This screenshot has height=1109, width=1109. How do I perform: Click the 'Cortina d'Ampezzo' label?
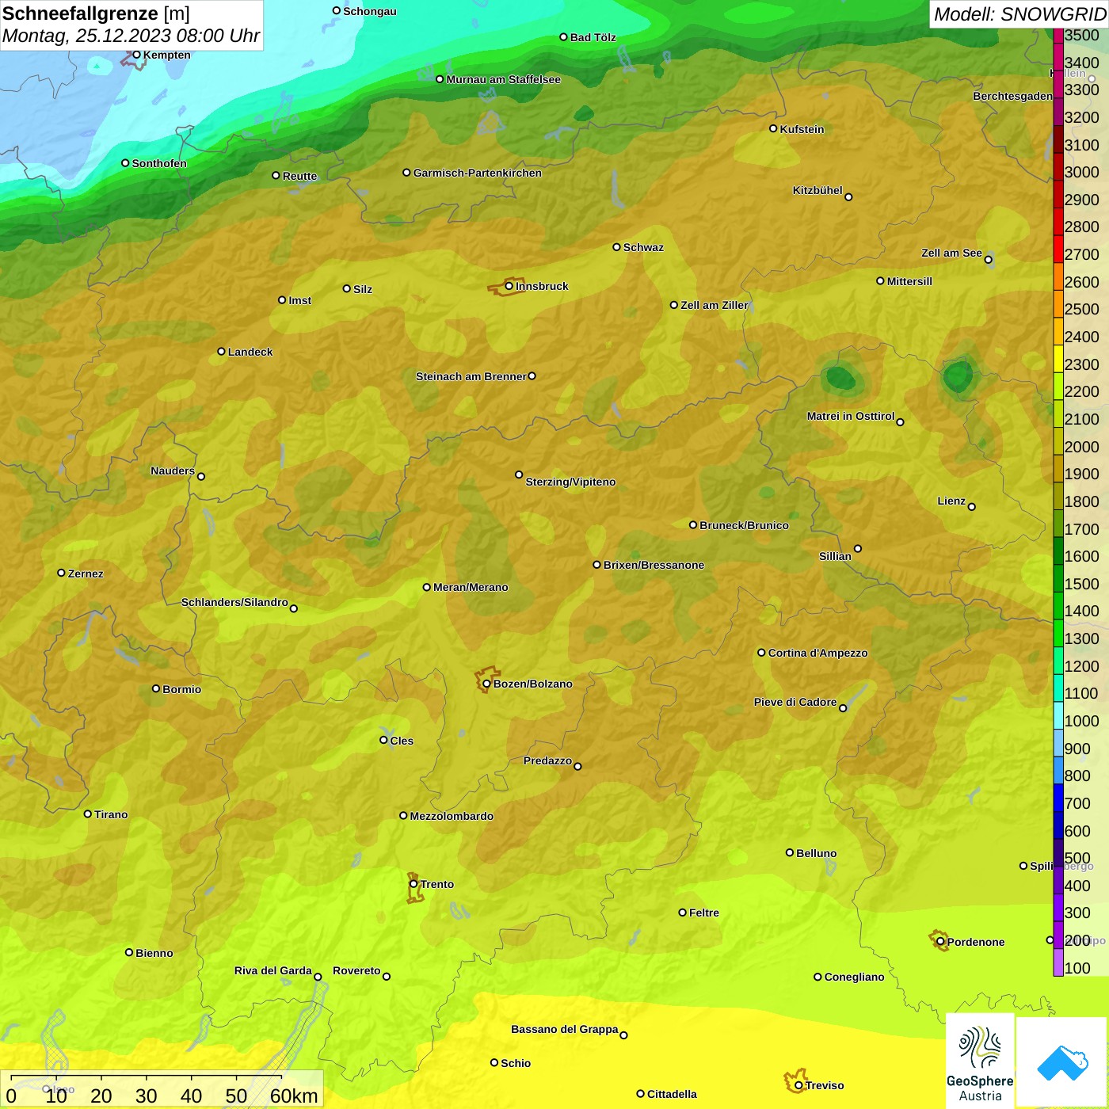click(x=817, y=653)
